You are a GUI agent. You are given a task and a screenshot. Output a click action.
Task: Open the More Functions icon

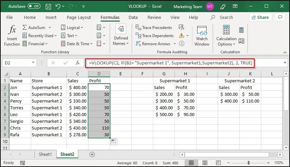click(x=99, y=44)
